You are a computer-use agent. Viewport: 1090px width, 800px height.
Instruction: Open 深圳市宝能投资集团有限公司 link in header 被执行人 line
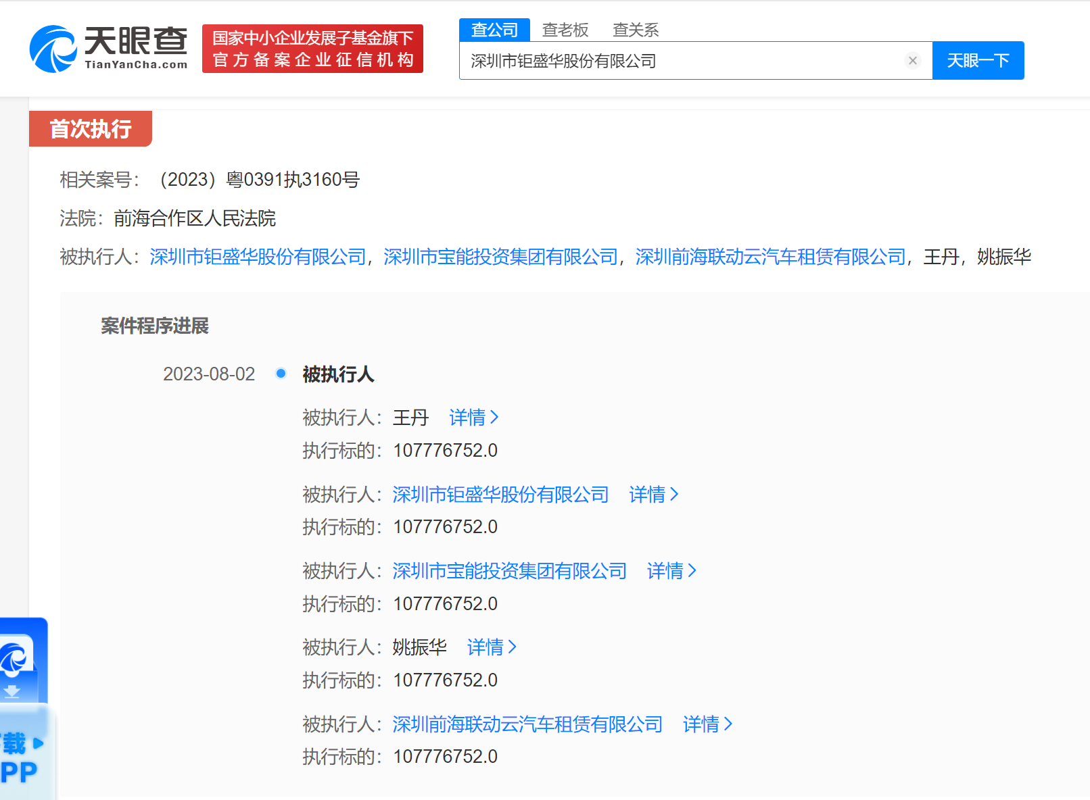point(500,257)
